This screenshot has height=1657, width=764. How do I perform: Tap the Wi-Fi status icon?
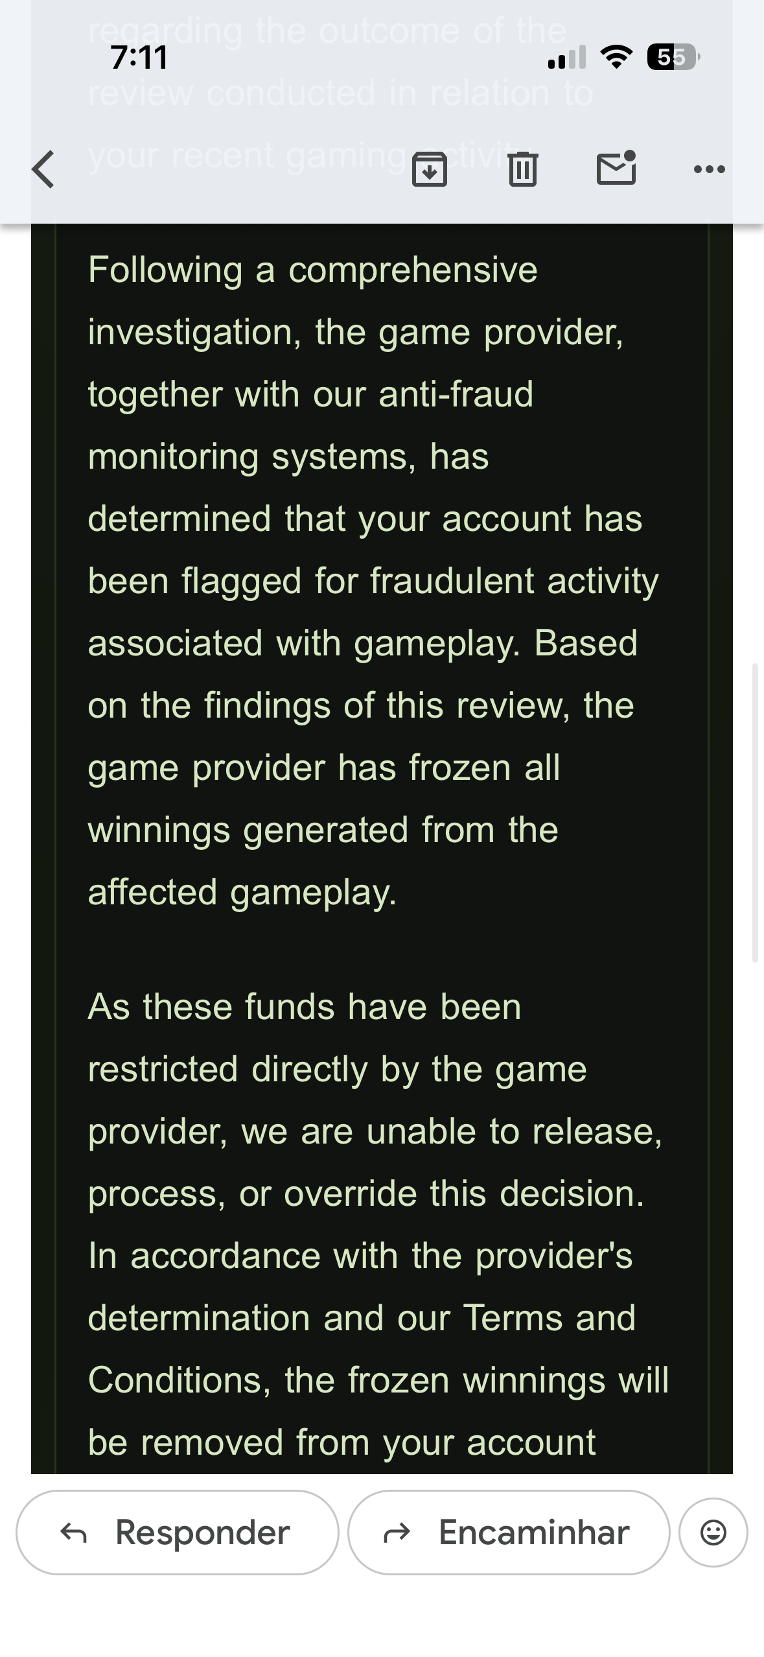[617, 57]
